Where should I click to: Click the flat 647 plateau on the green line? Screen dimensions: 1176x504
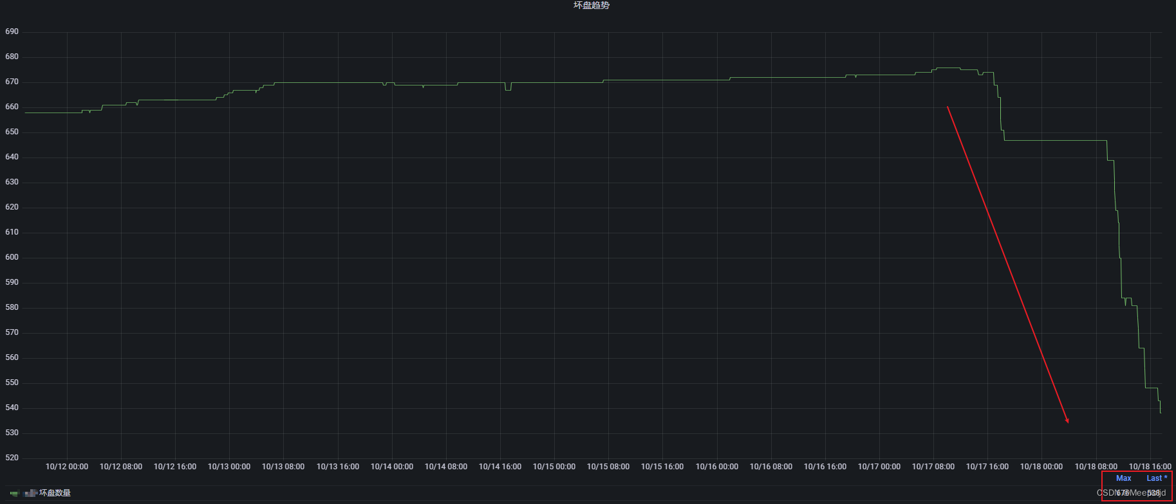coord(1056,140)
